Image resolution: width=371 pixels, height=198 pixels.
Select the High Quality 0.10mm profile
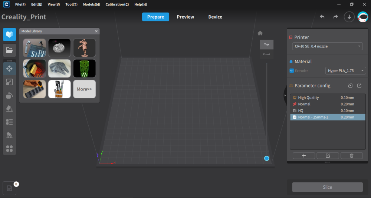coord(328,98)
